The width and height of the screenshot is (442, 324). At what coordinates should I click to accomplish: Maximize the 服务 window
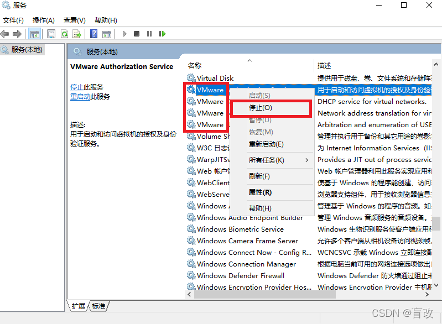[x=404, y=5]
